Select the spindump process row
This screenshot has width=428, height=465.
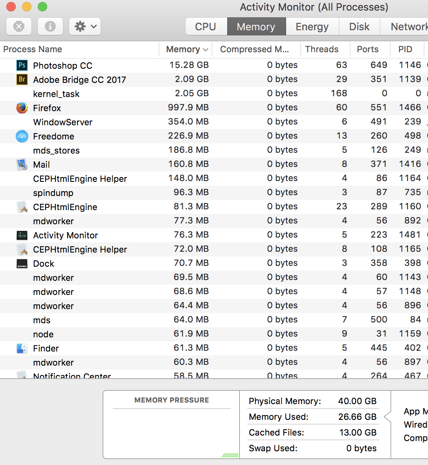214,193
